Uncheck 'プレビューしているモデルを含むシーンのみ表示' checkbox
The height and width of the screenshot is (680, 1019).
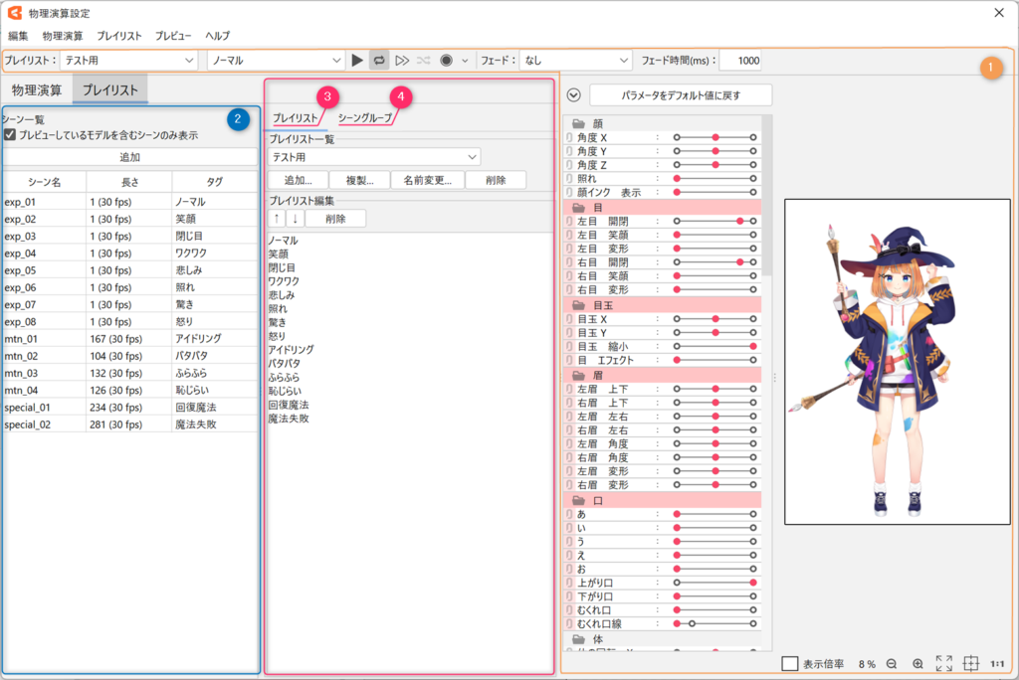(x=10, y=134)
